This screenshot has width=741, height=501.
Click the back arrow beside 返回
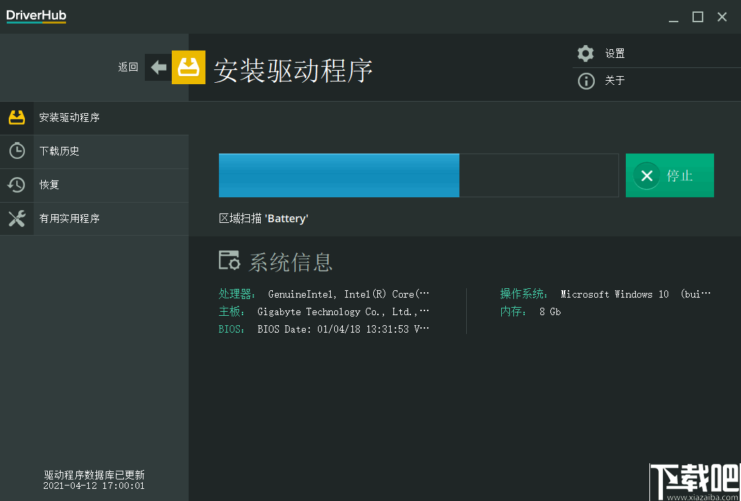(x=158, y=67)
